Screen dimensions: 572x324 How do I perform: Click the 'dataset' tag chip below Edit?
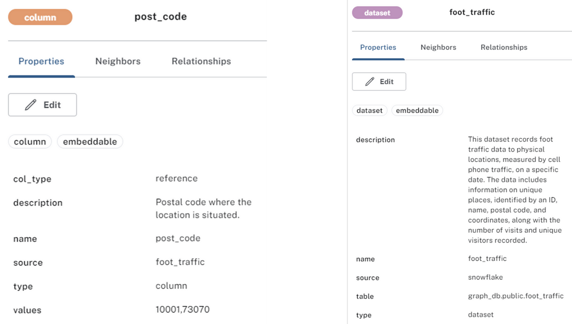pos(369,110)
